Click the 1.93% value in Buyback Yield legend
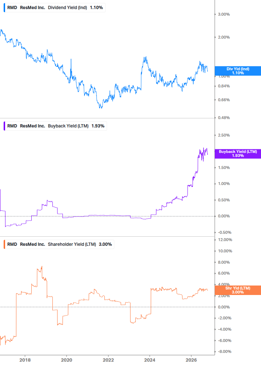Image resolution: width=261 pixels, height=366 pixels. point(98,126)
